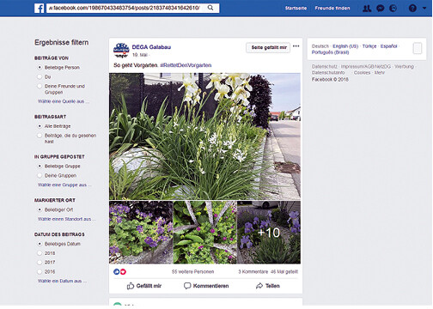Screen dimensions: 433x309
Task: Open account dropdown arrow in header
Action: pos(424,9)
